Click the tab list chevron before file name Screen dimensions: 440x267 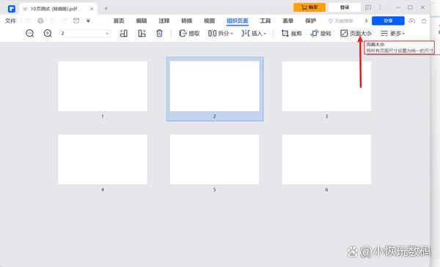pyautogui.click(x=25, y=9)
